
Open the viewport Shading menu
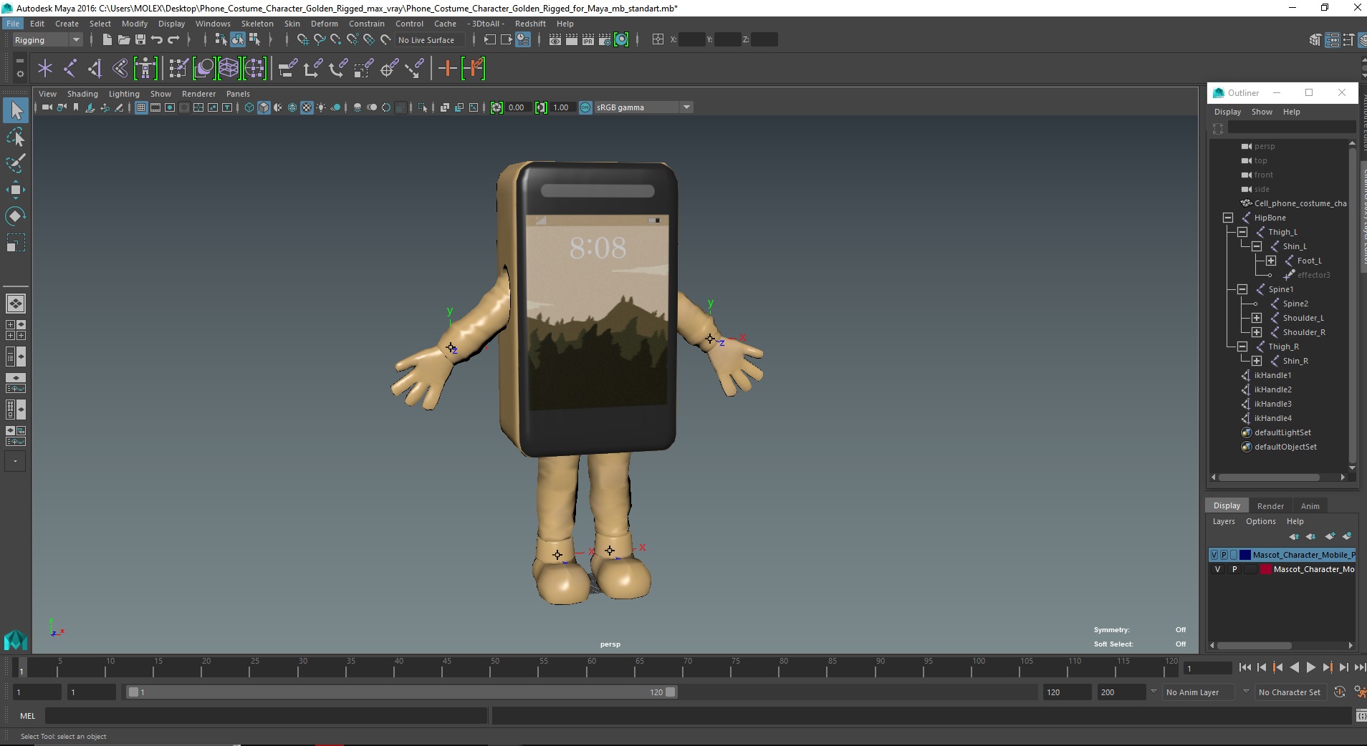click(x=82, y=94)
